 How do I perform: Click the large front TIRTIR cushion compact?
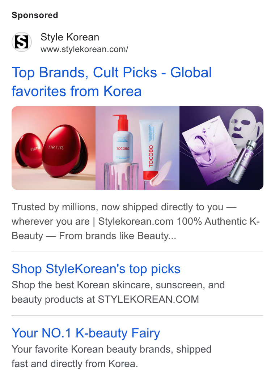point(64,151)
